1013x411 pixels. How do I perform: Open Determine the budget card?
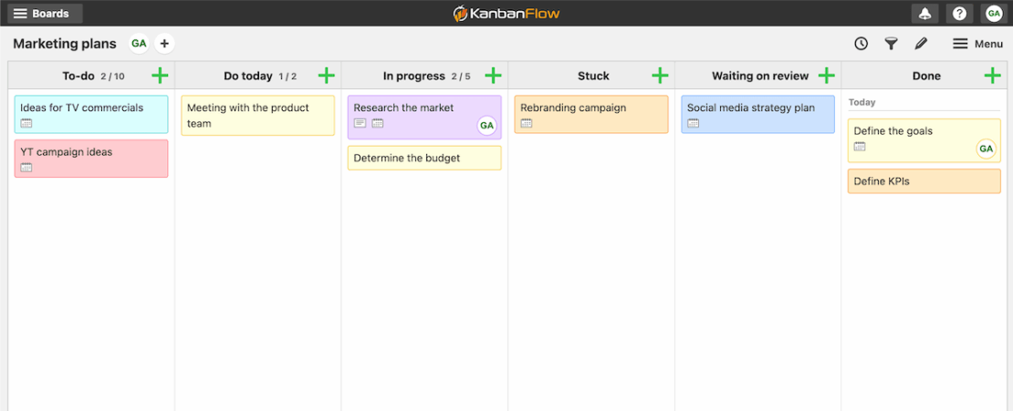[x=424, y=158]
